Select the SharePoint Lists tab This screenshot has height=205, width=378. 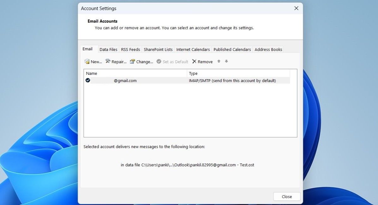[158, 49]
